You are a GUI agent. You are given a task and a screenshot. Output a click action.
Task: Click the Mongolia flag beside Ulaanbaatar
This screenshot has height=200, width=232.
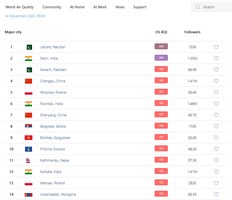pyautogui.click(x=29, y=194)
